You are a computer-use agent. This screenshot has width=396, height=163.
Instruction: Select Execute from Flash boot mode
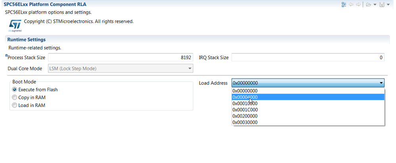click(35, 90)
